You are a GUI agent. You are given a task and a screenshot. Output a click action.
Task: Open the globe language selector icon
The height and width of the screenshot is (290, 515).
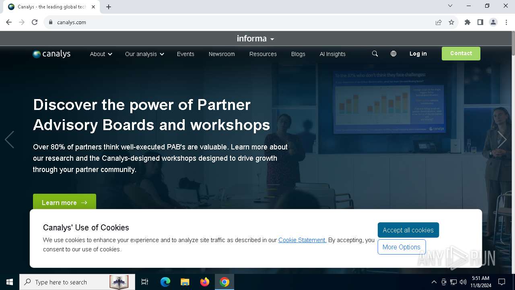coord(393,54)
